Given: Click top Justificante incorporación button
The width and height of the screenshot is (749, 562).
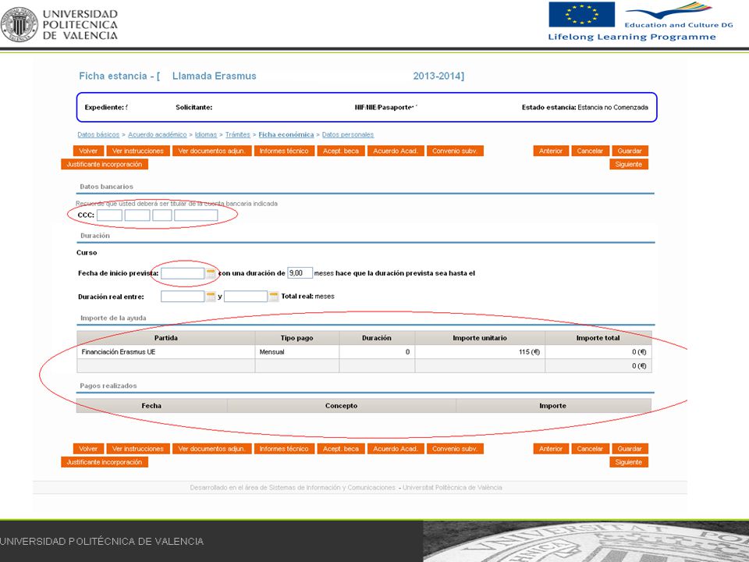Looking at the screenshot, I should (x=105, y=165).
